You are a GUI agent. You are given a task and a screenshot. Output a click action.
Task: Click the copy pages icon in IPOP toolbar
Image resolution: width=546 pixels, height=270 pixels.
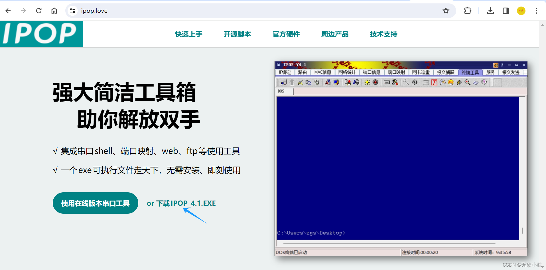tap(308, 83)
